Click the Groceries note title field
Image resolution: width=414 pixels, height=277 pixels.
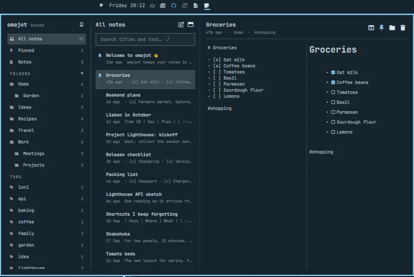pos(221,25)
